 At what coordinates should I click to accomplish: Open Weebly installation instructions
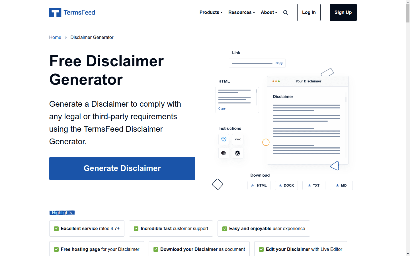pyautogui.click(x=224, y=139)
